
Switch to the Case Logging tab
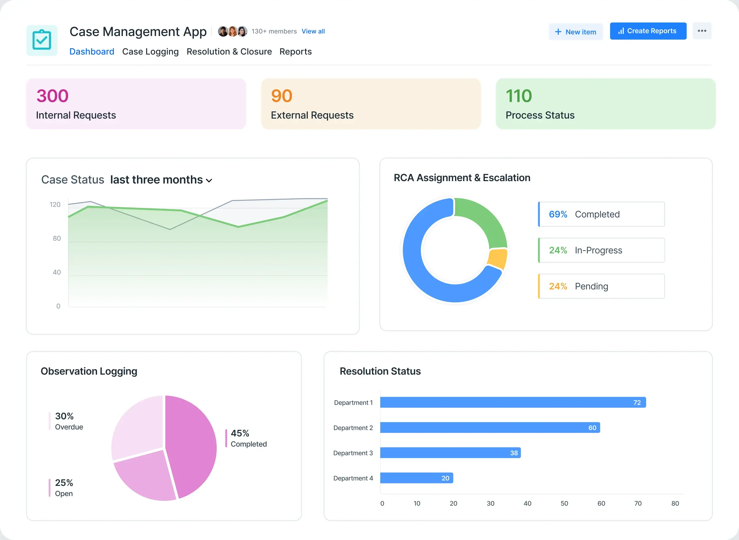pyautogui.click(x=150, y=52)
